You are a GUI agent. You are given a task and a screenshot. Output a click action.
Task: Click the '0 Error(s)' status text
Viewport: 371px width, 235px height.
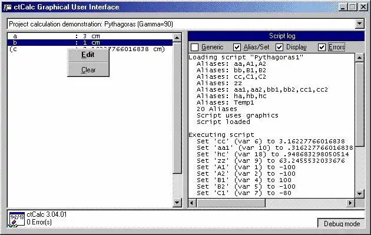click(39, 222)
